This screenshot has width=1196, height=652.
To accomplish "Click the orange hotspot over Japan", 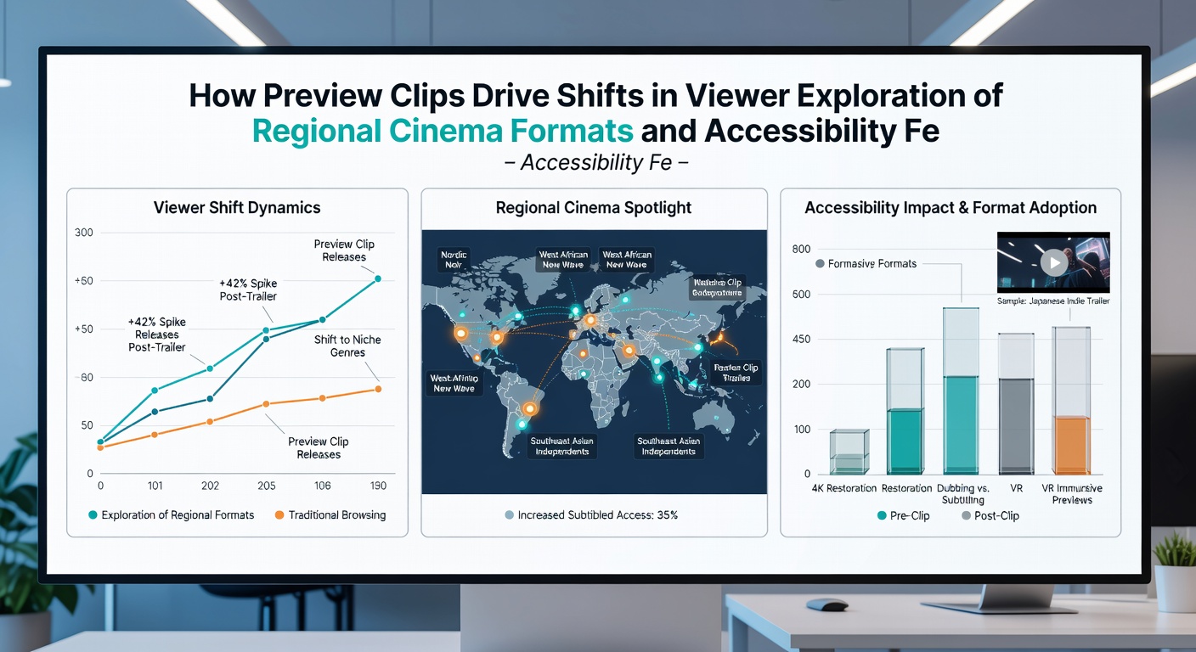I will tap(722, 338).
